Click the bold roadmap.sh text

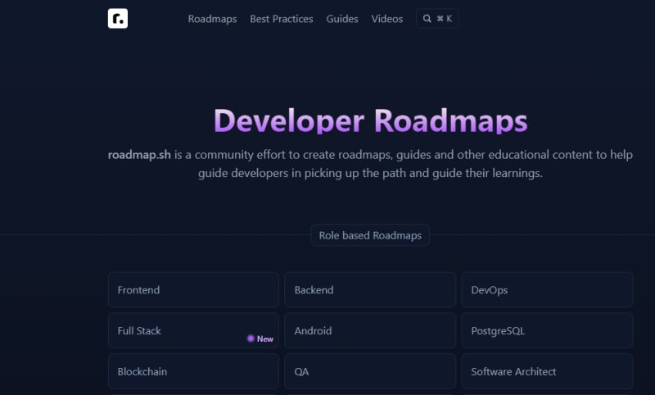click(139, 155)
